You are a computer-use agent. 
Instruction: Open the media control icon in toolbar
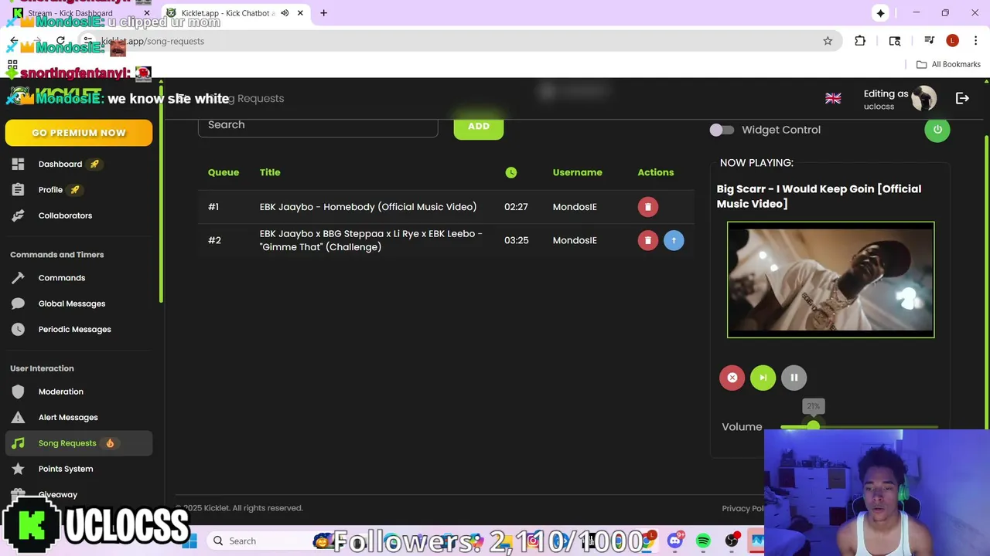[x=930, y=41]
